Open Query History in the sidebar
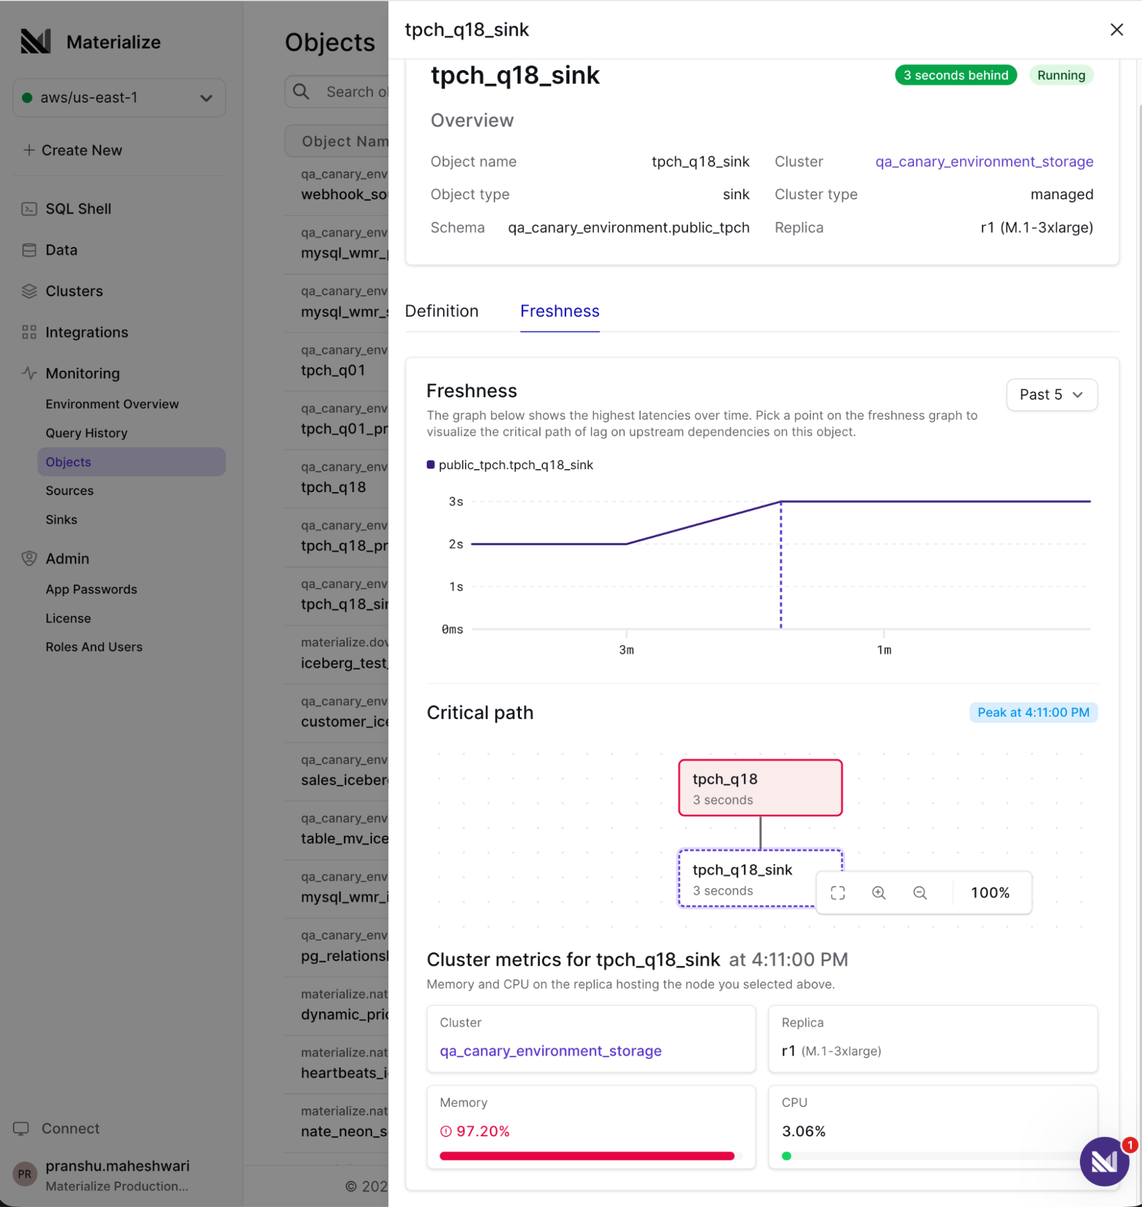This screenshot has height=1207, width=1142. click(86, 433)
